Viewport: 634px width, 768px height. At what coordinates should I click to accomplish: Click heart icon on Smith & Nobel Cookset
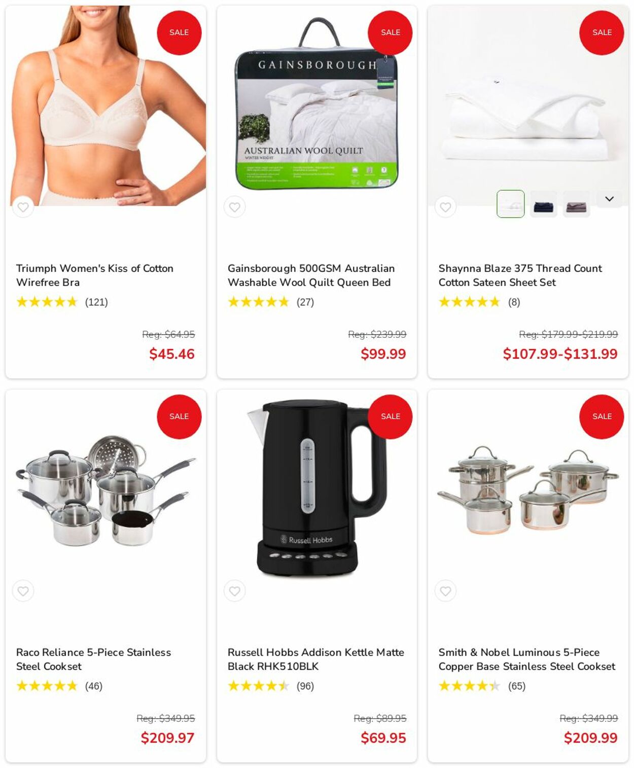point(445,591)
